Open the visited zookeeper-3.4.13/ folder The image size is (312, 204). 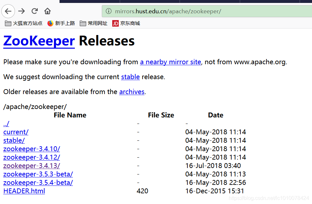(32, 166)
